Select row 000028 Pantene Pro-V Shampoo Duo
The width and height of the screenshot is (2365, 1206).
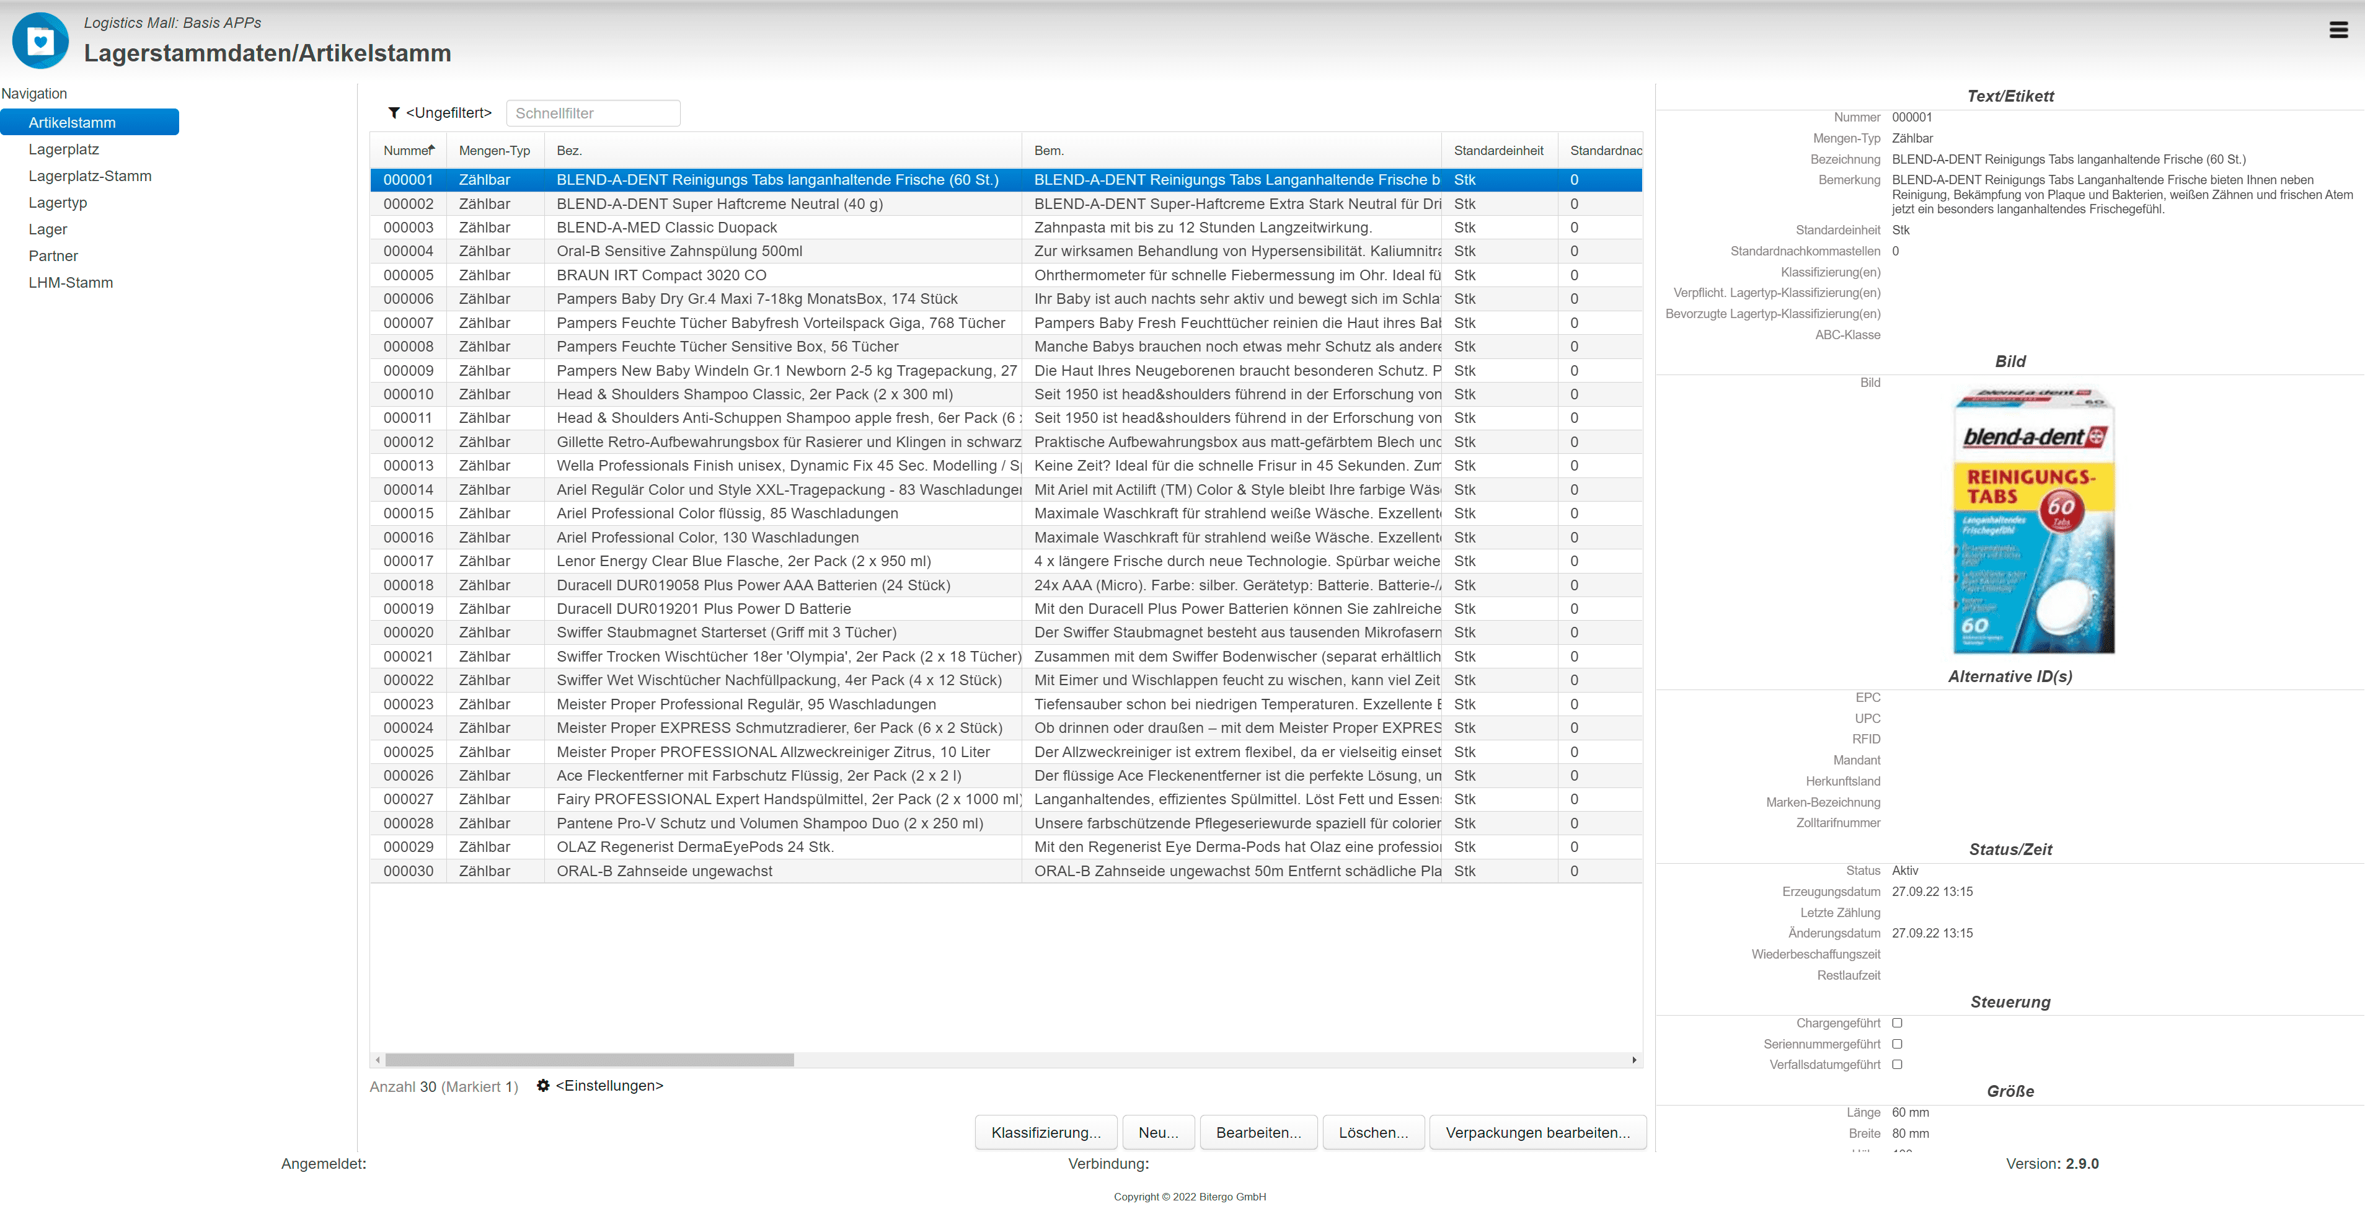tap(1006, 824)
